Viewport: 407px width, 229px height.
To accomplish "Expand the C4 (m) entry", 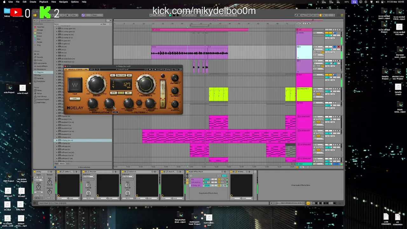I will 57,47.
